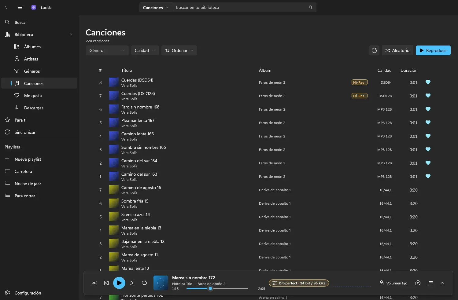This screenshot has height=300, width=458.
Task: Open Configuración settings
Action: pyautogui.click(x=39, y=293)
